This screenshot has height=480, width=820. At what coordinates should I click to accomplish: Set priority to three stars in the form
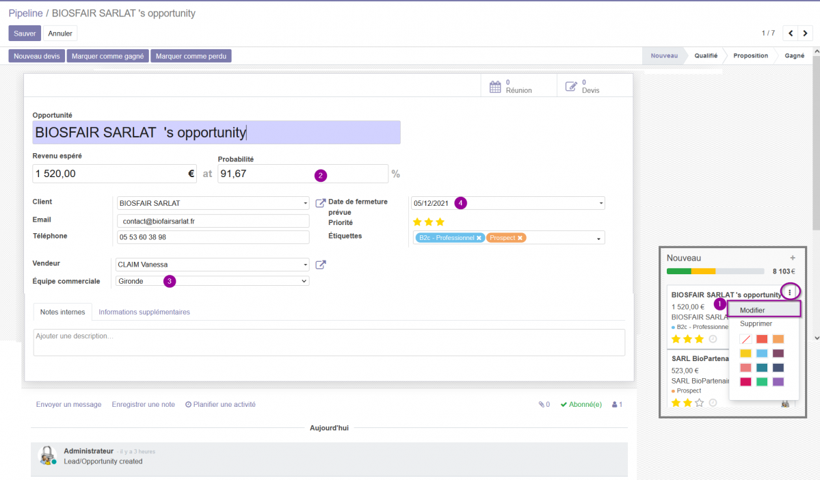click(x=440, y=222)
